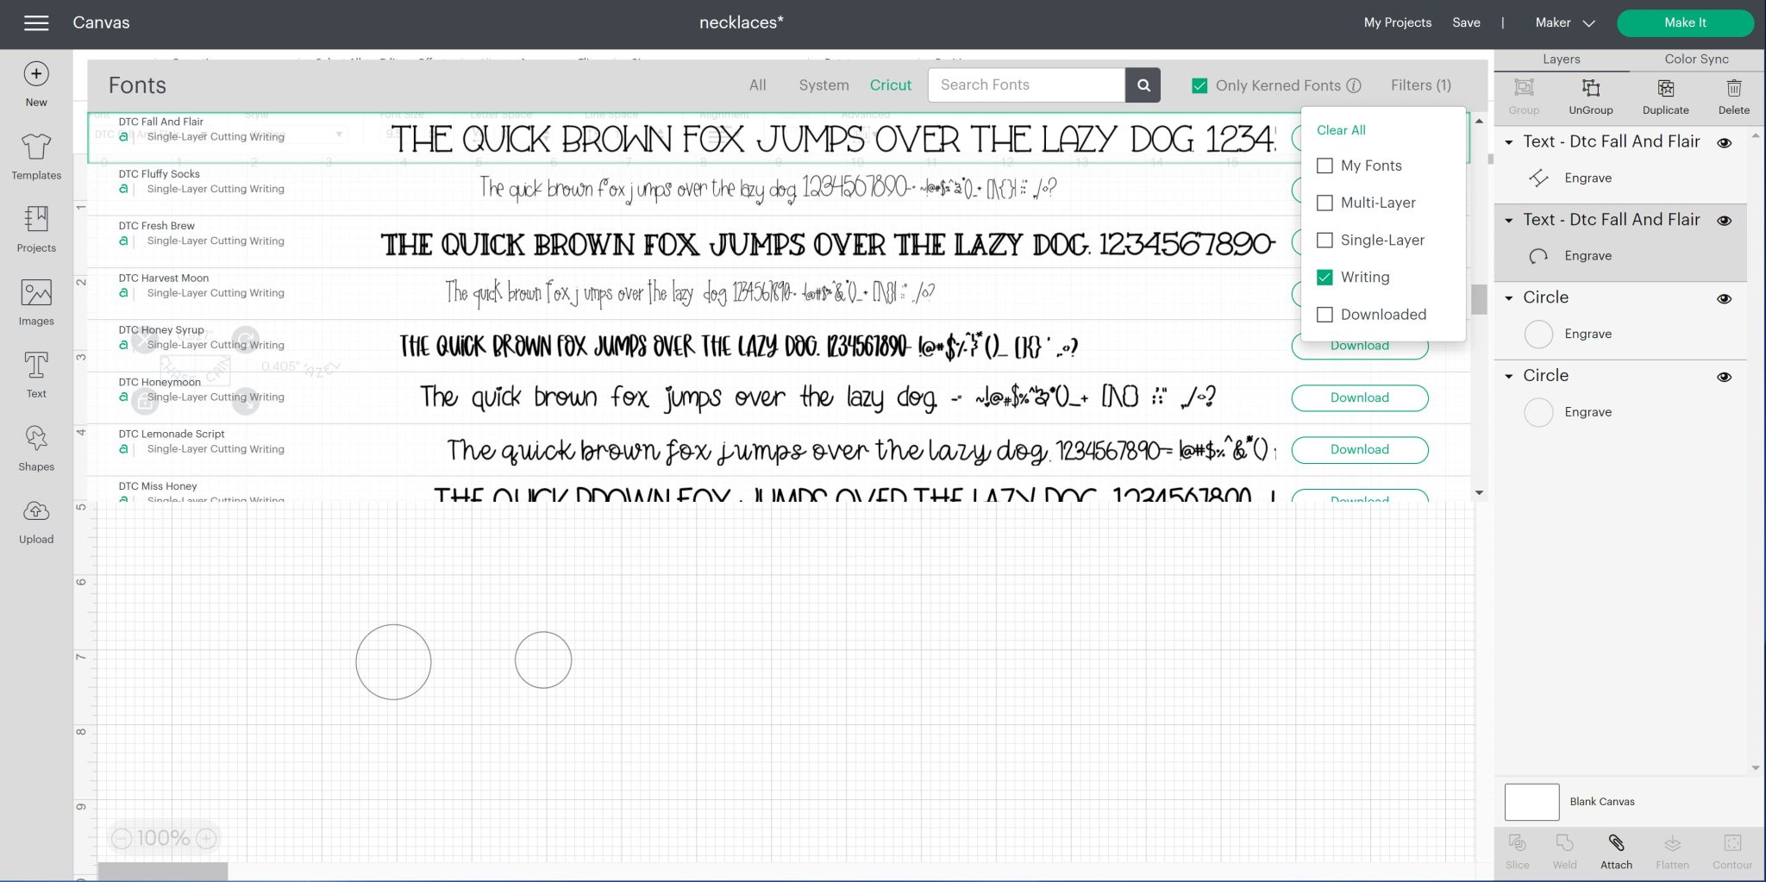Open the Templates panel
The image size is (1766, 882).
[x=36, y=157]
